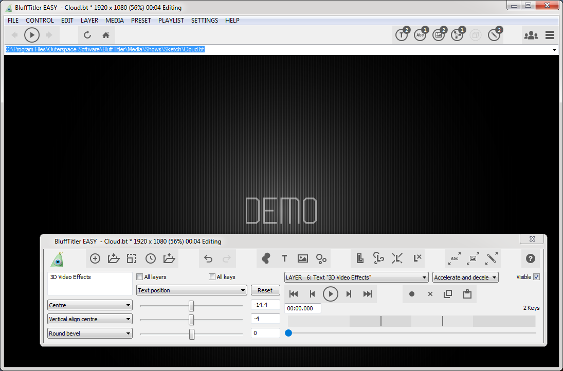Click the copy key button
The image size is (563, 371).
(448, 294)
